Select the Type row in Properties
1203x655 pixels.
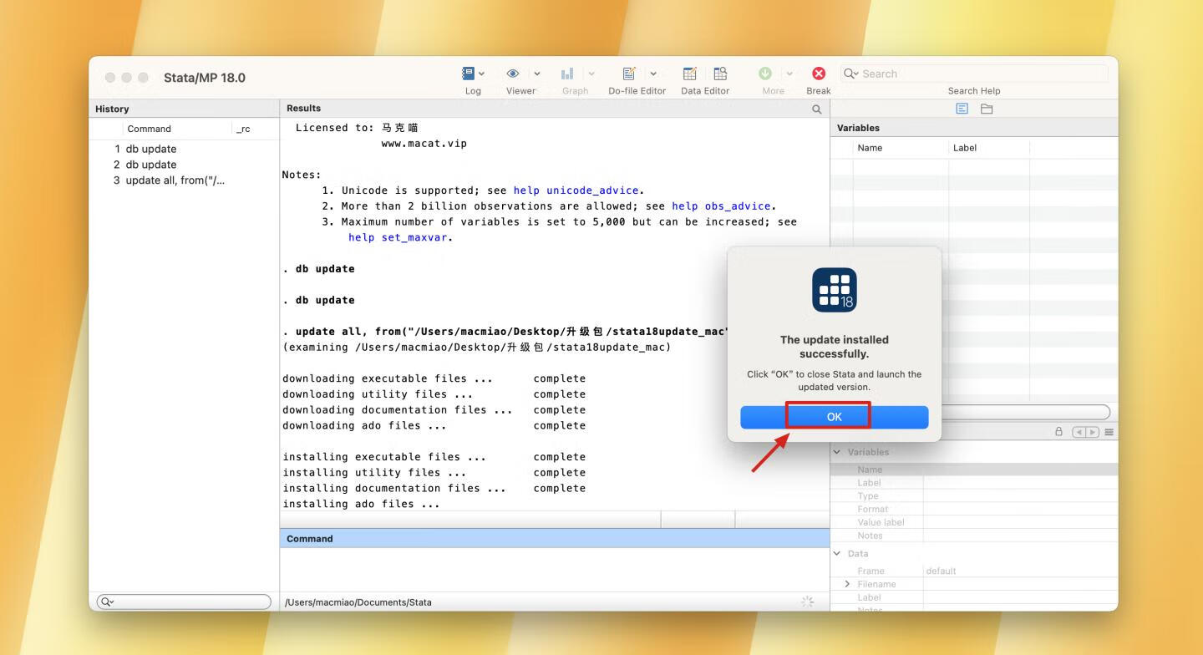(x=974, y=496)
